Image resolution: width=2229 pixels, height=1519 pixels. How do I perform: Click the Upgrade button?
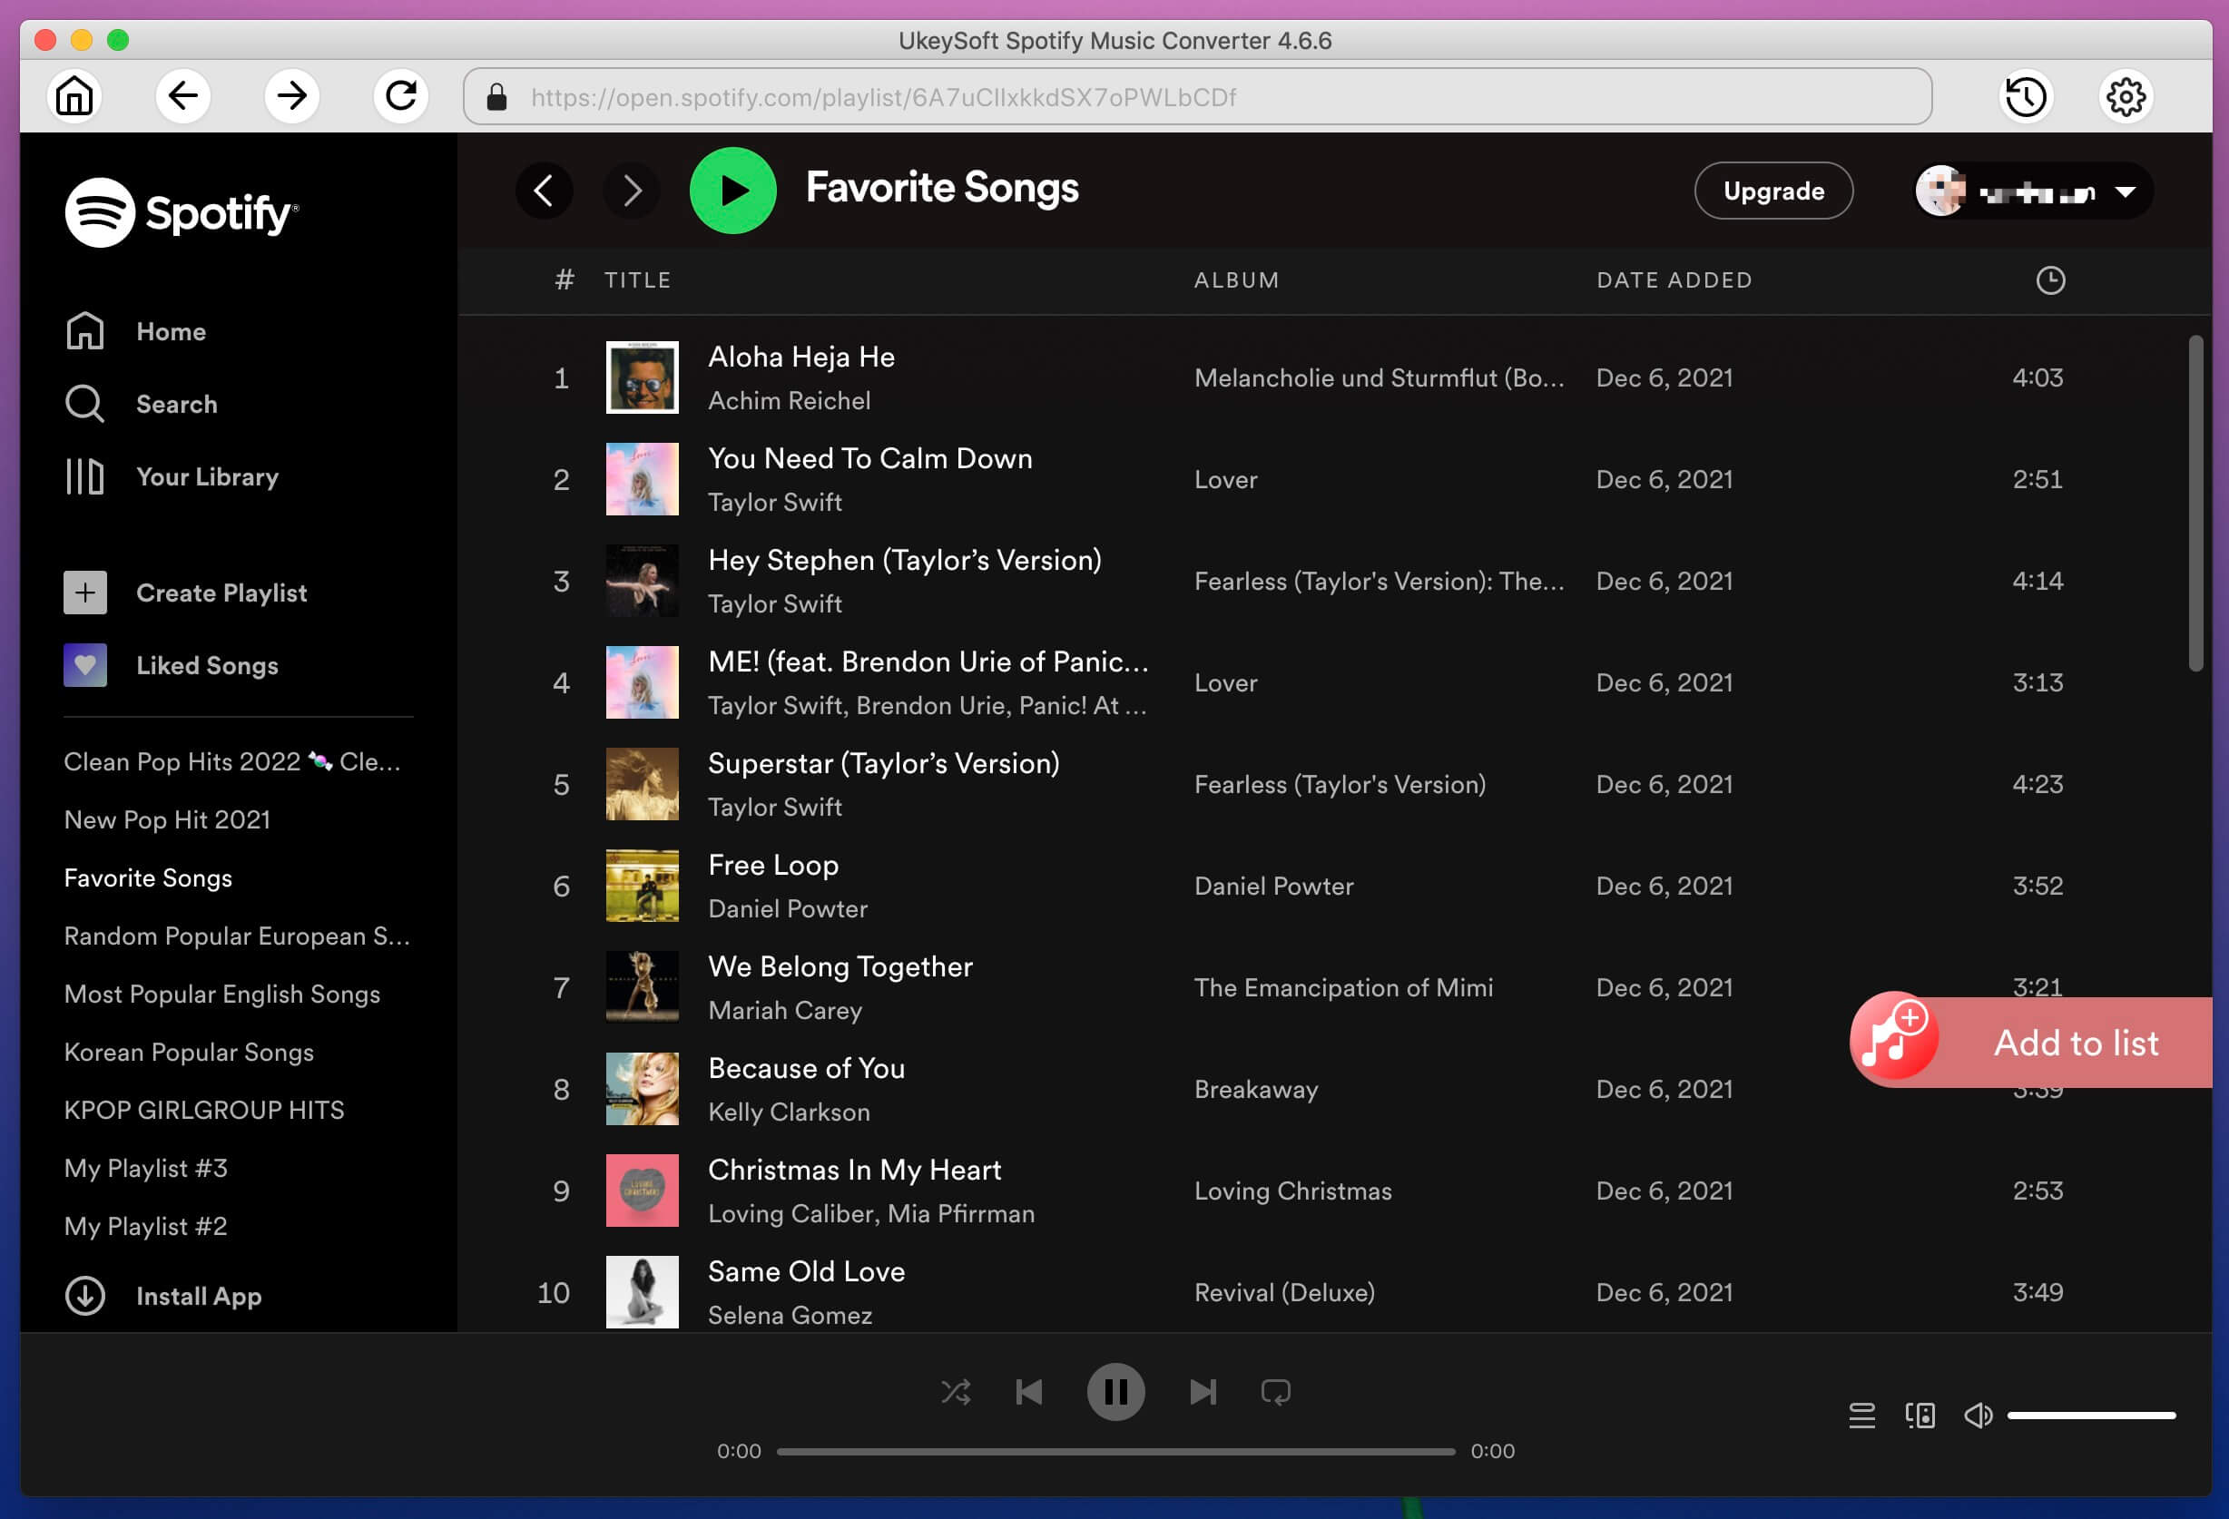pyautogui.click(x=1773, y=190)
